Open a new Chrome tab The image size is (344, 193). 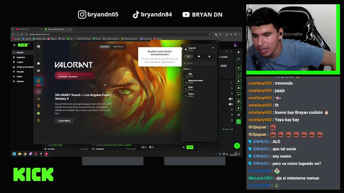click(74, 29)
